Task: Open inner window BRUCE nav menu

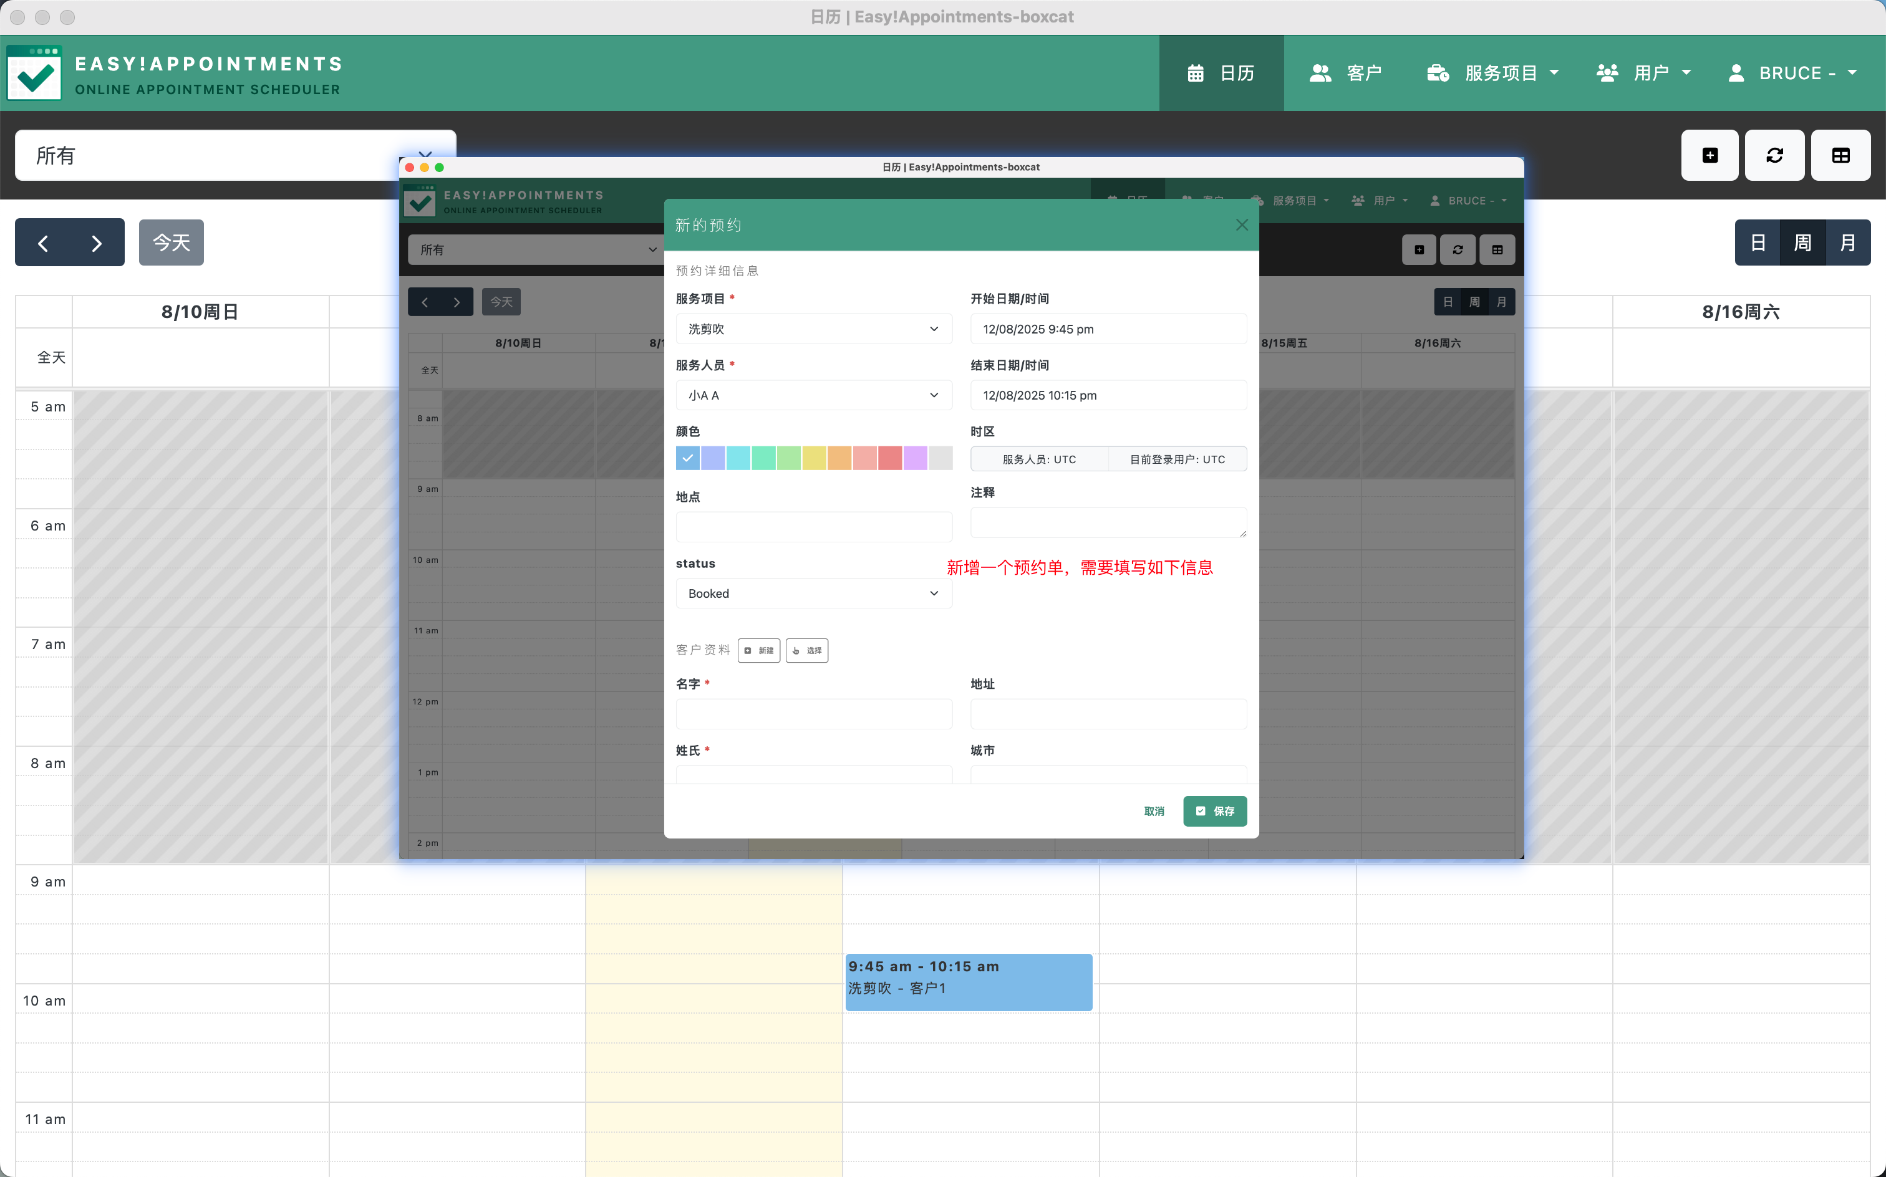Action: tap(1469, 201)
